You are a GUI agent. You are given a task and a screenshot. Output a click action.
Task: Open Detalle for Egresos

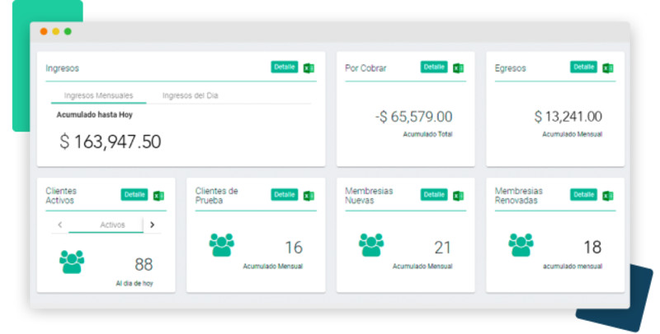tap(583, 67)
